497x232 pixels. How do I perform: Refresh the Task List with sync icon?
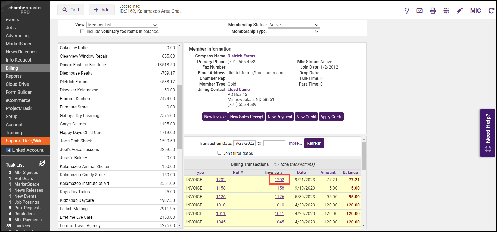(42, 163)
